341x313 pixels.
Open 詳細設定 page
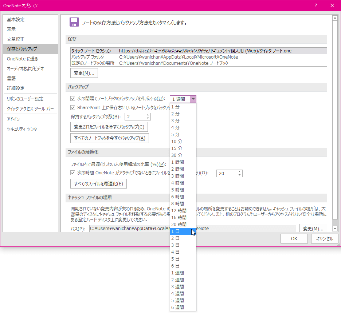31,88
